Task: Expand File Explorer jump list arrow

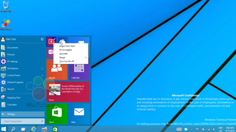Action: [42, 69]
